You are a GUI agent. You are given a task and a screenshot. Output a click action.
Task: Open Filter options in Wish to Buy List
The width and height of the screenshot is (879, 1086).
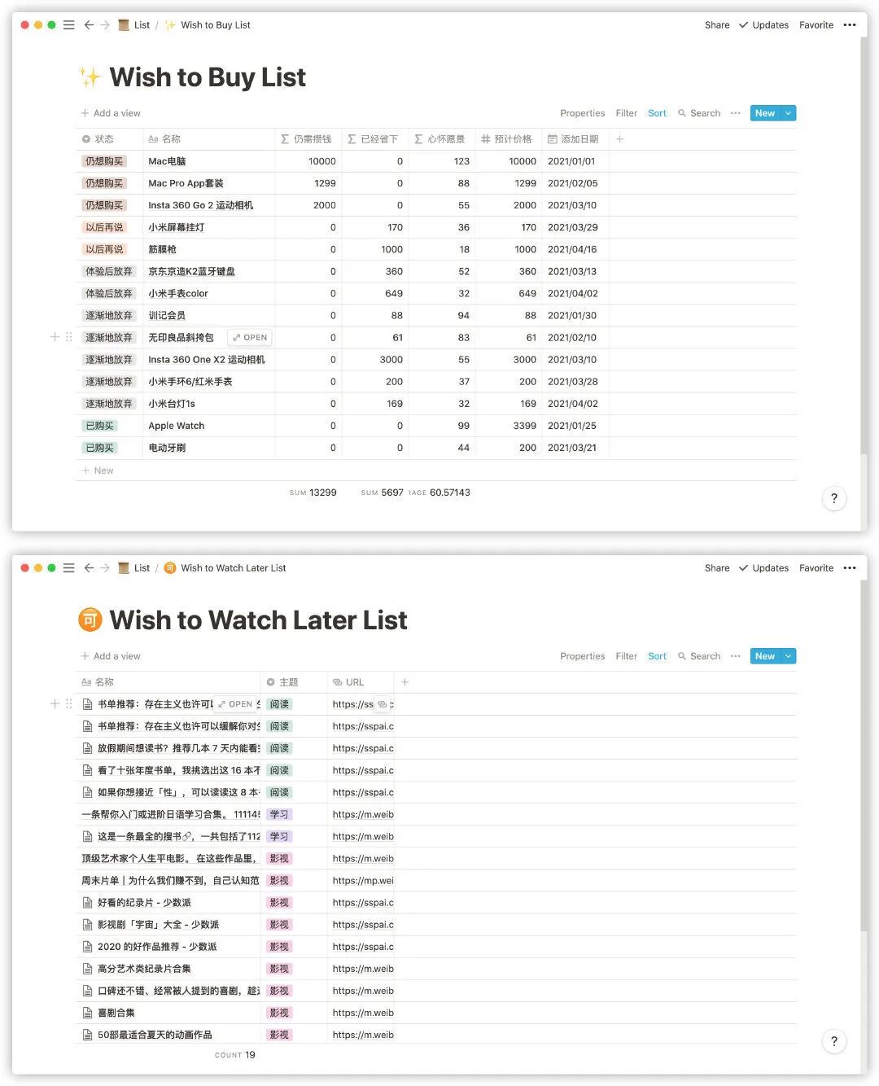coord(627,113)
